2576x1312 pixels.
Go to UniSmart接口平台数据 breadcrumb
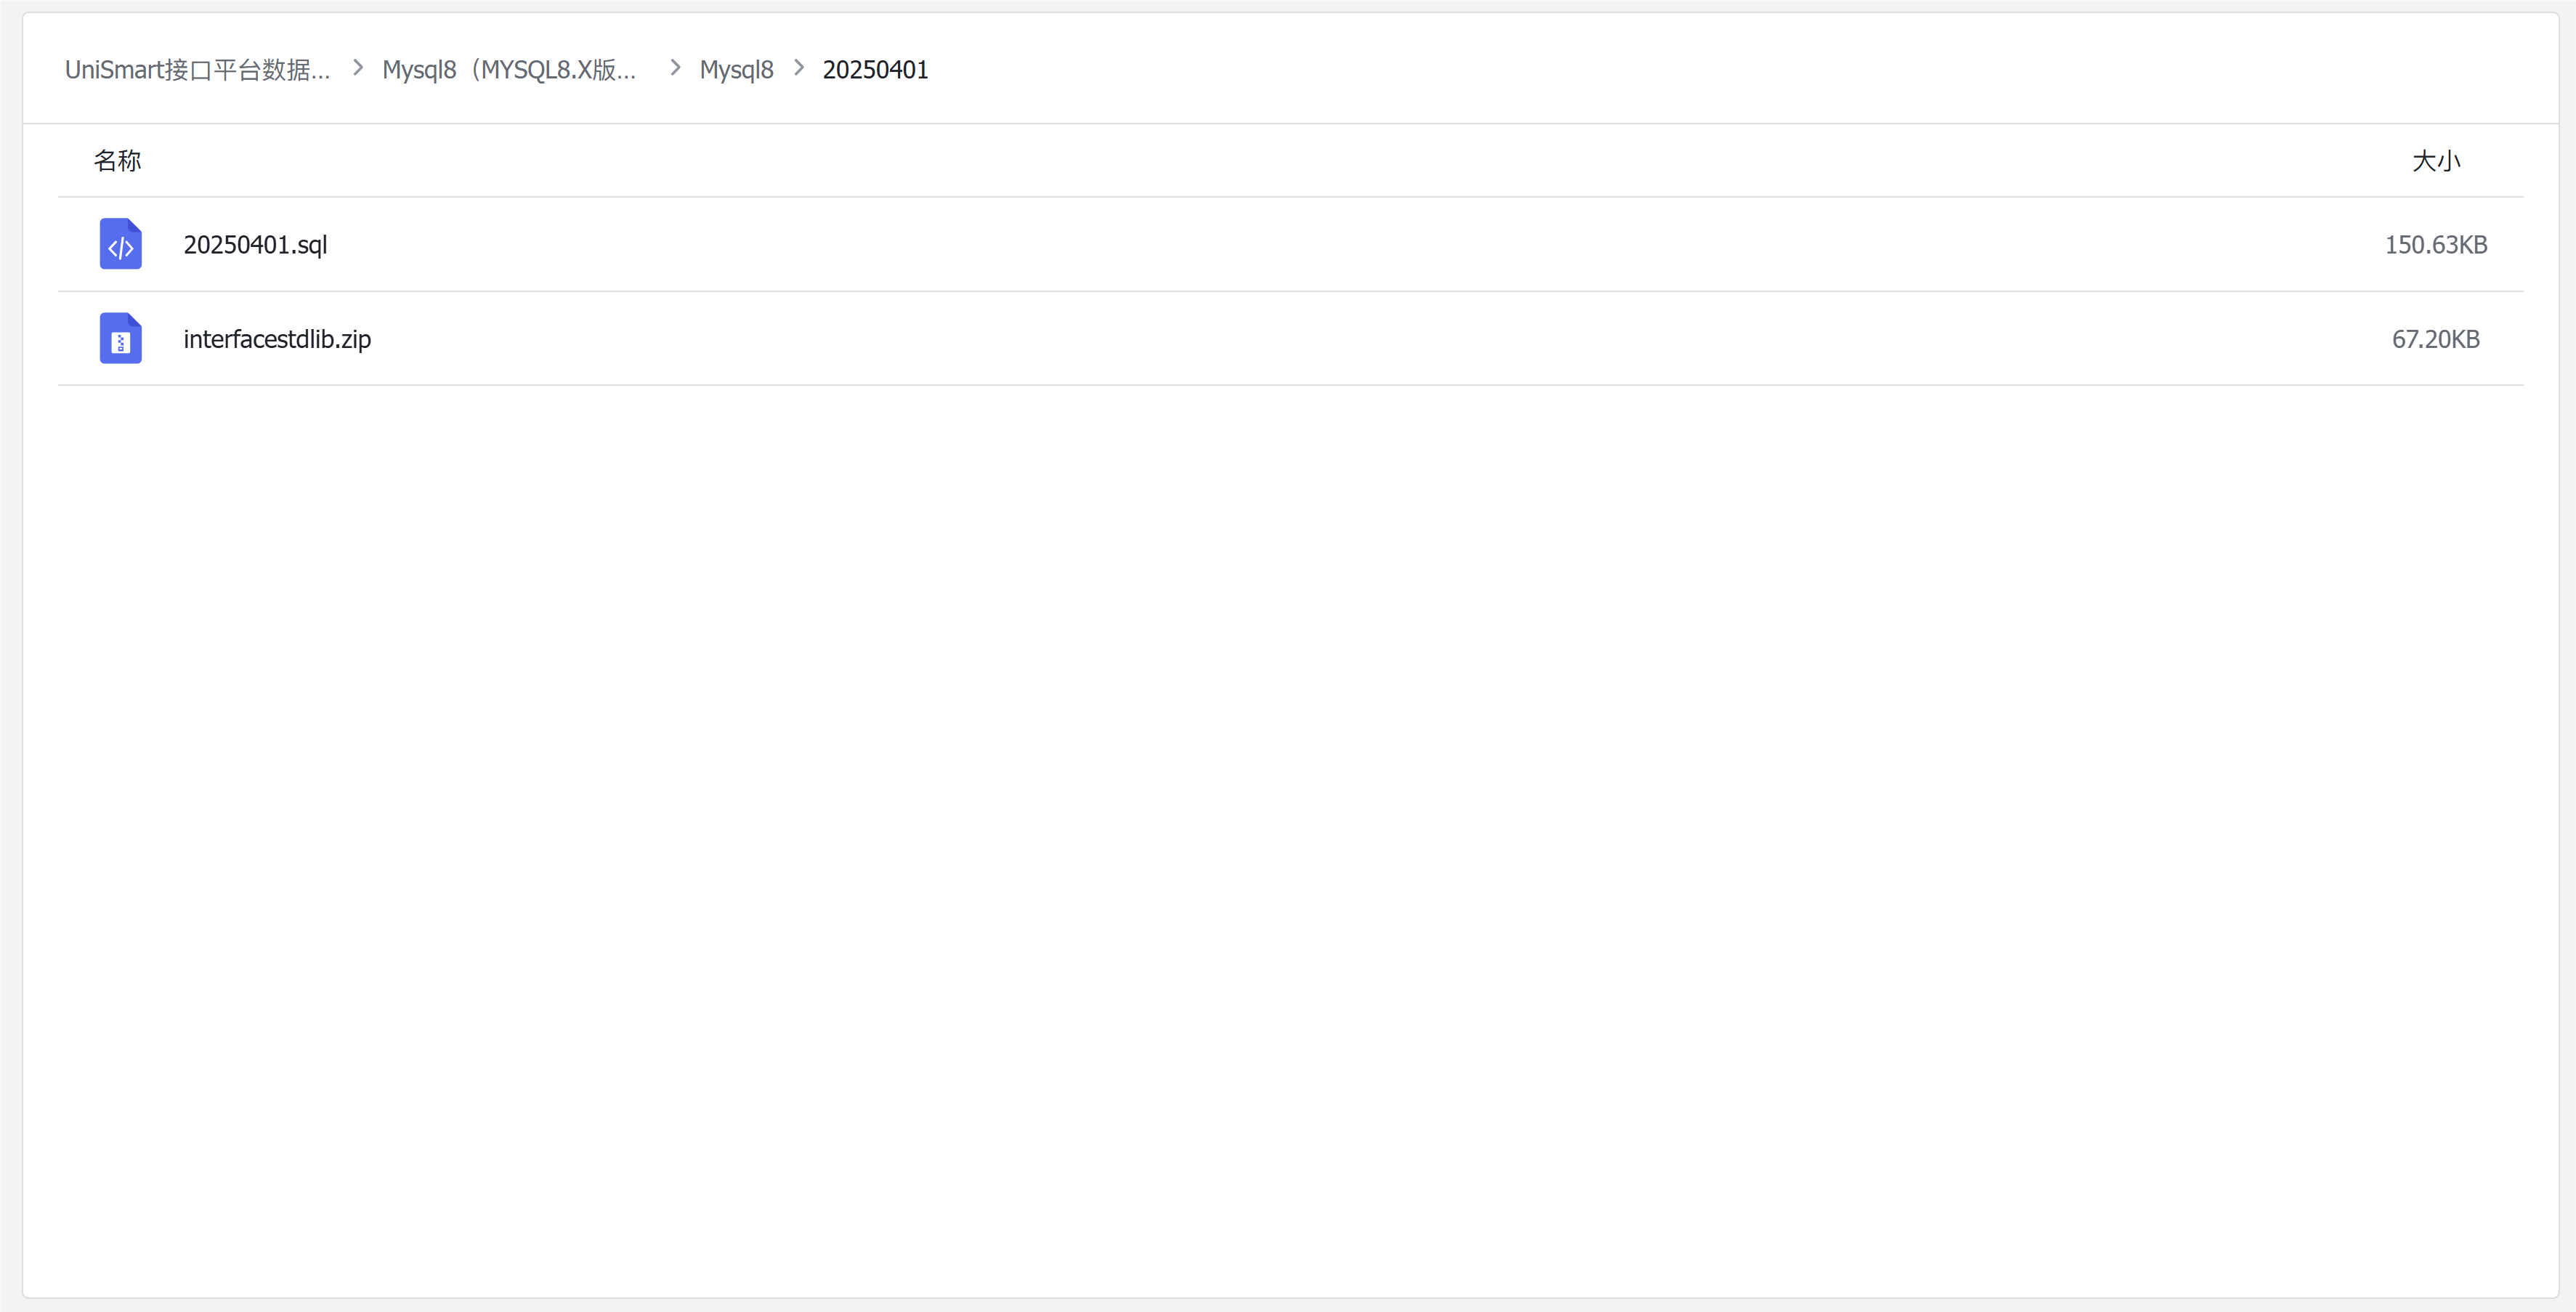197,70
